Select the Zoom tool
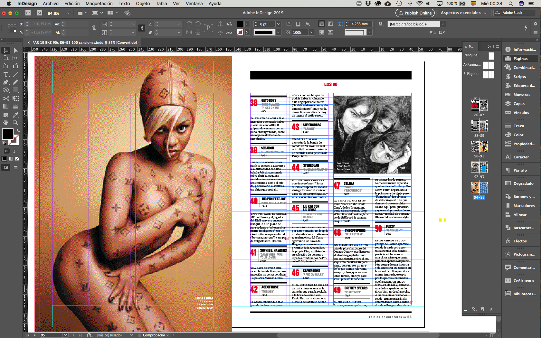Image resolution: width=541 pixels, height=338 pixels. (x=15, y=123)
